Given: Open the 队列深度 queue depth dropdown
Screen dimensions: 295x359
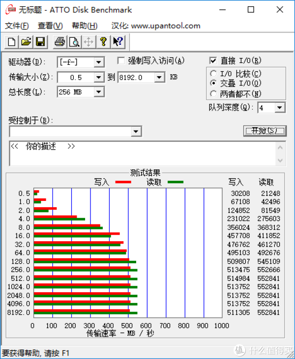Looking at the screenshot, I should click(280, 108).
